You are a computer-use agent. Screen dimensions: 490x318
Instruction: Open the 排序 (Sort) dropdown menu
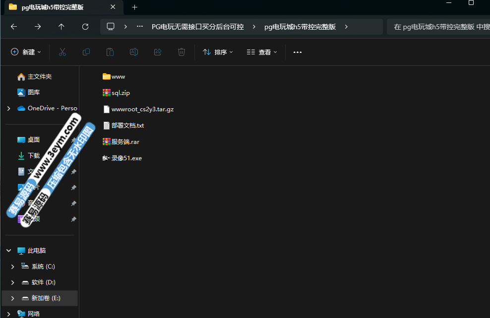tap(218, 52)
